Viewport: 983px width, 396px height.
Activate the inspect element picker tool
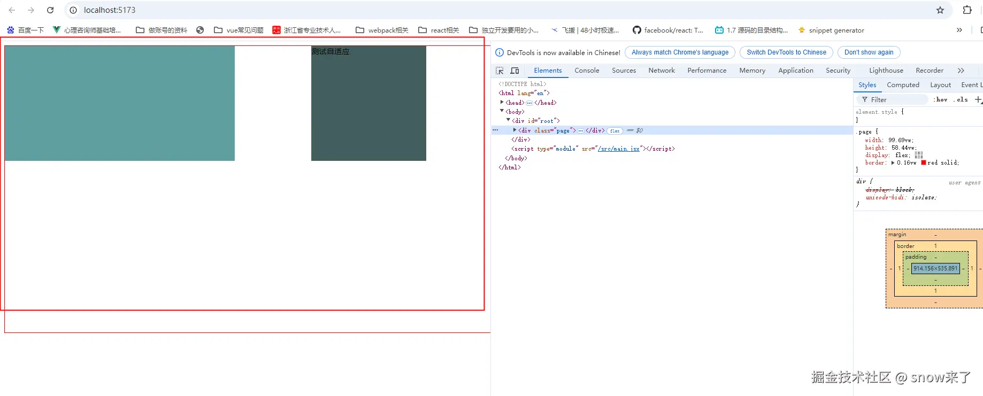click(500, 71)
